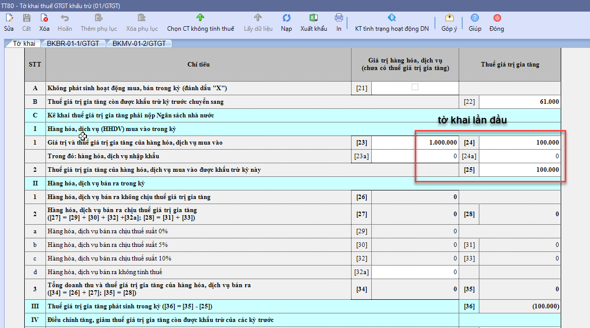Open the BKMV-01-2/GTGT tab
Screen dimensions: 590x328
(x=139, y=43)
